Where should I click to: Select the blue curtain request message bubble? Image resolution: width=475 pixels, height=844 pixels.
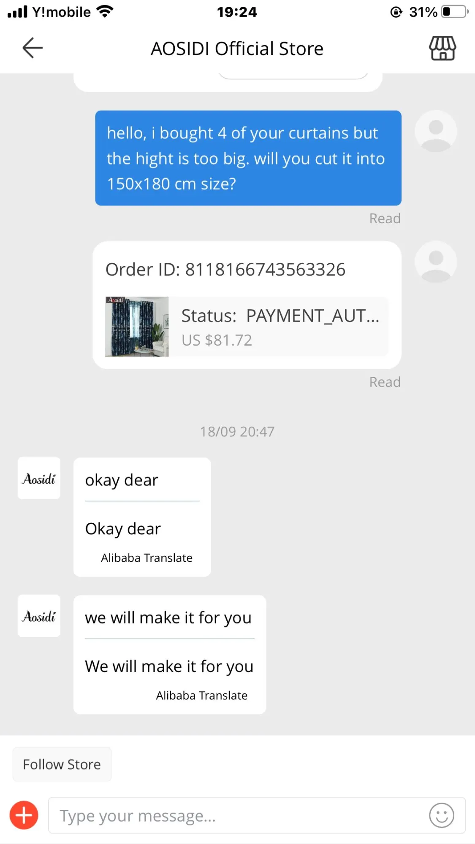248,158
